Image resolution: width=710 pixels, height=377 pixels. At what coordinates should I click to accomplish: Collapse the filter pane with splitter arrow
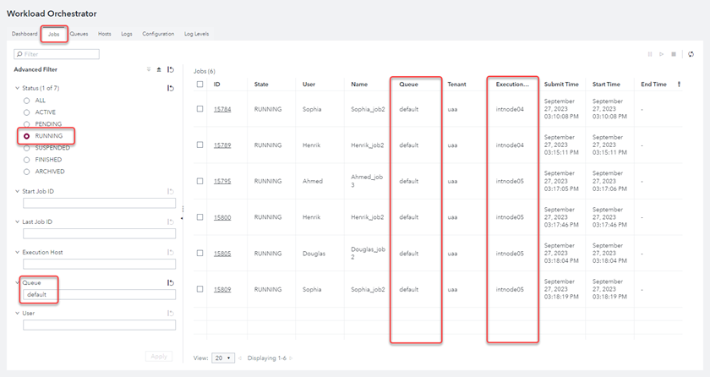[182, 218]
